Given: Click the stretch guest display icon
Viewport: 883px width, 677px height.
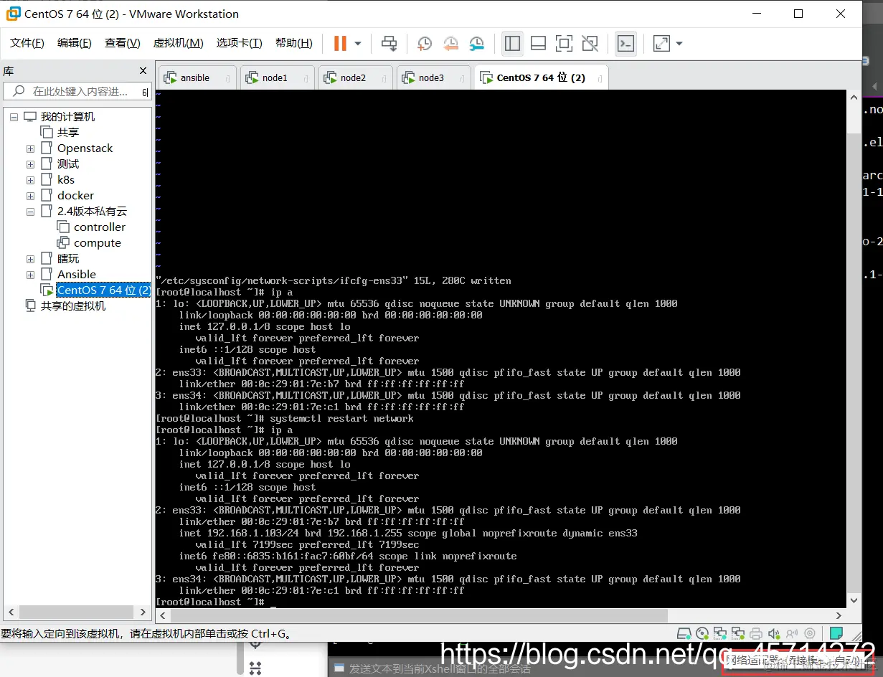Looking at the screenshot, I should (661, 44).
